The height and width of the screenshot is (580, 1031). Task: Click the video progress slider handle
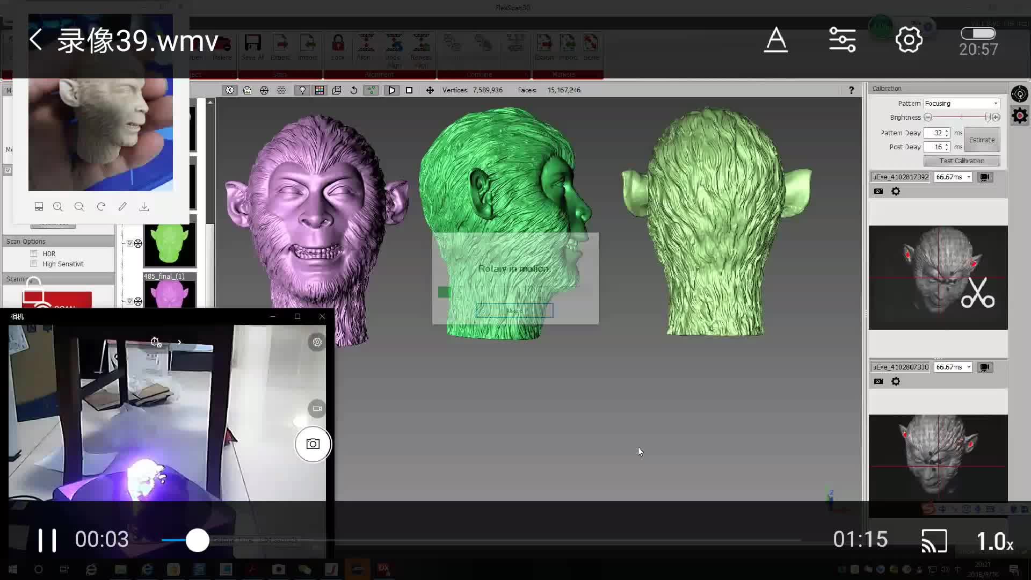[198, 540]
